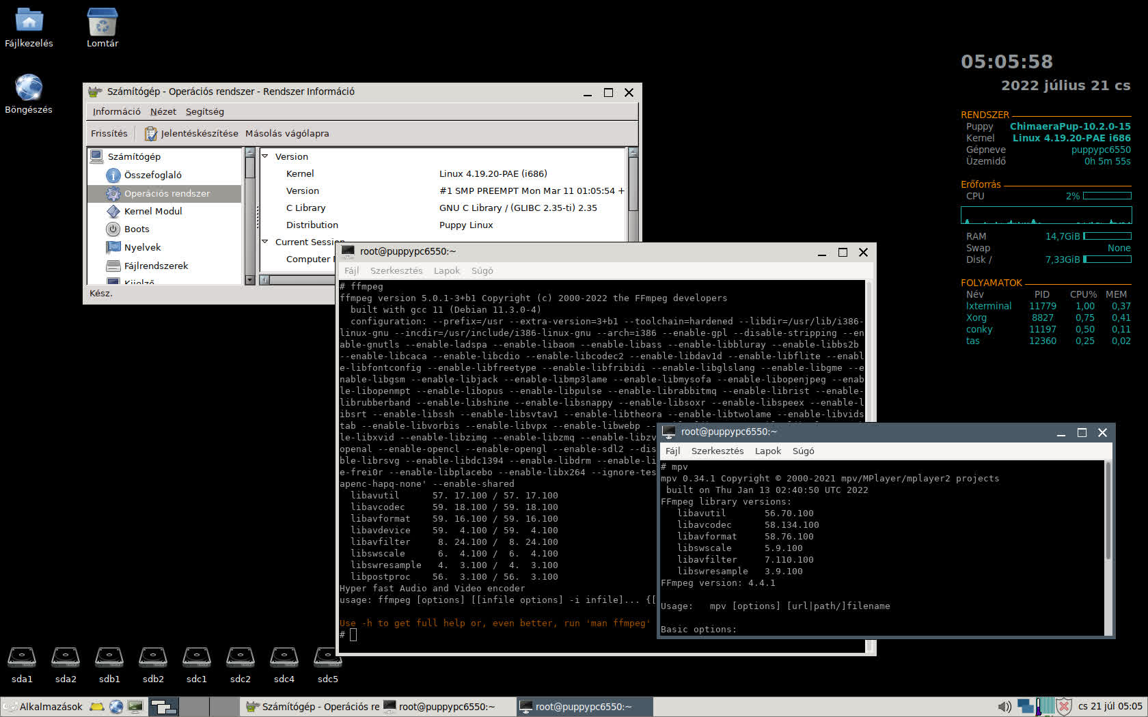Open the Nézet menu

(x=163, y=111)
